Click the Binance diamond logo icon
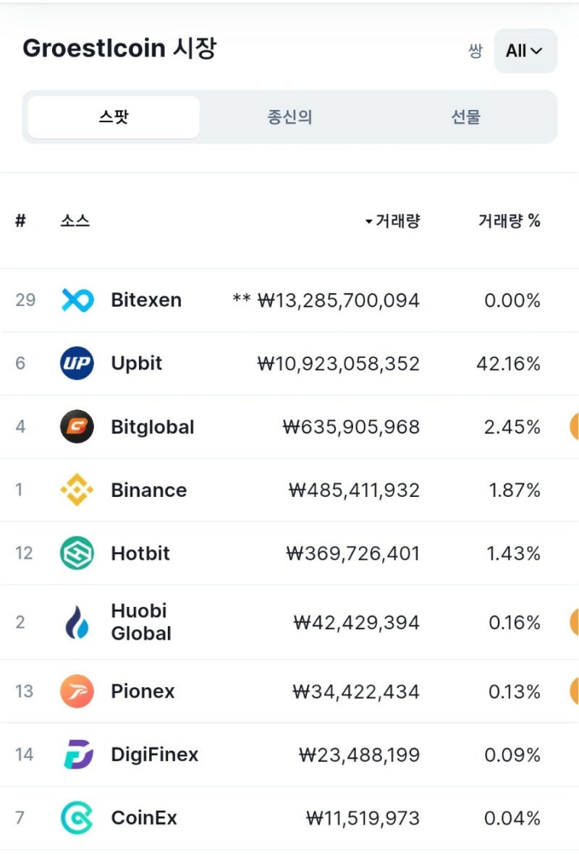The height and width of the screenshot is (855, 579). click(x=77, y=490)
